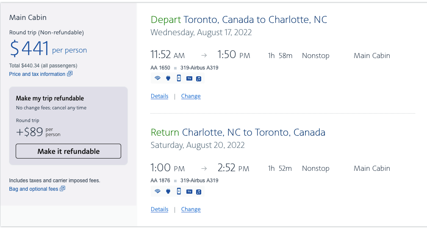Click external-link icon beside Price and tax information

70,74
